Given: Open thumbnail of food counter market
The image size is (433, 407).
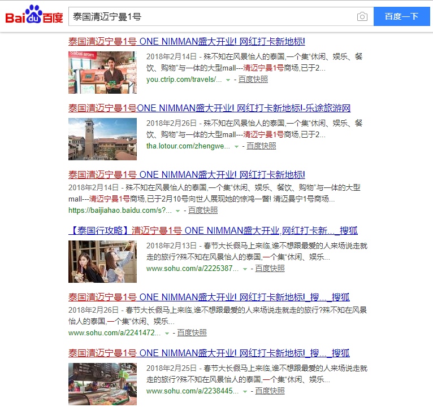Looking at the screenshot, I should (102, 384).
